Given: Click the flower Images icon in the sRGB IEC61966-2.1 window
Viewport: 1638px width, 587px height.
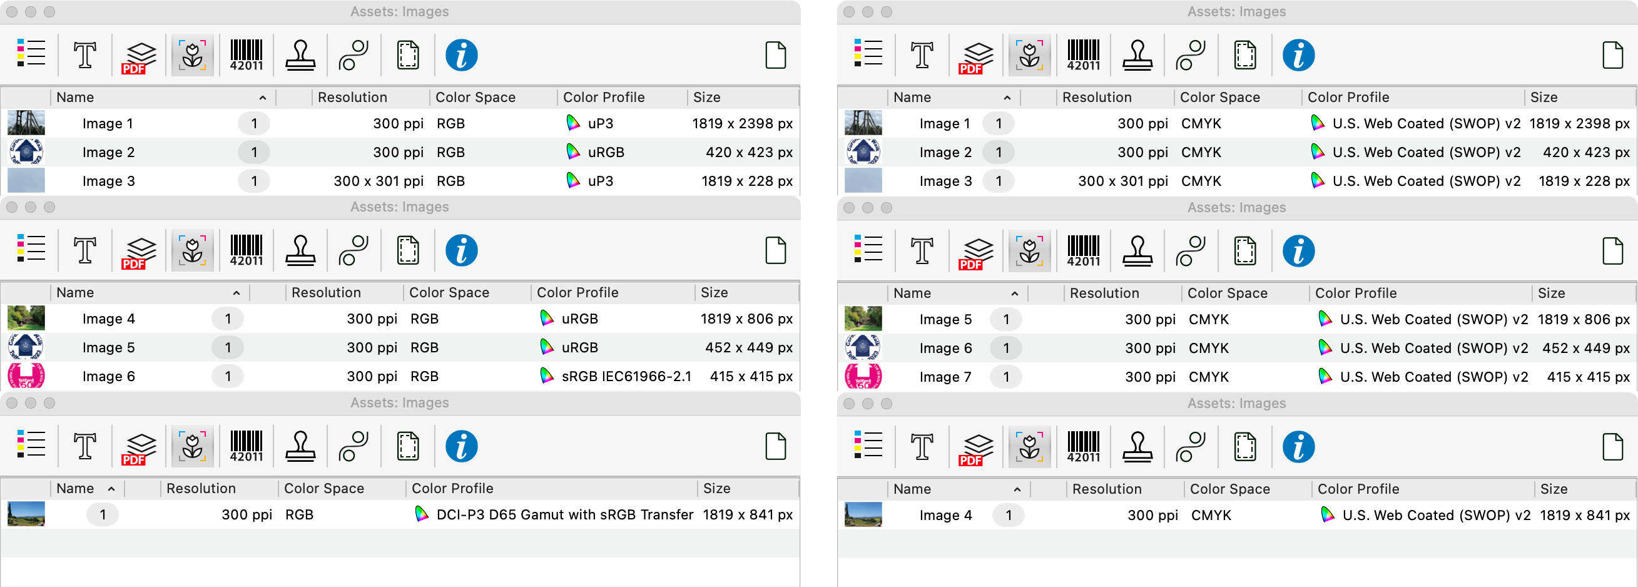Looking at the screenshot, I should point(192,250).
